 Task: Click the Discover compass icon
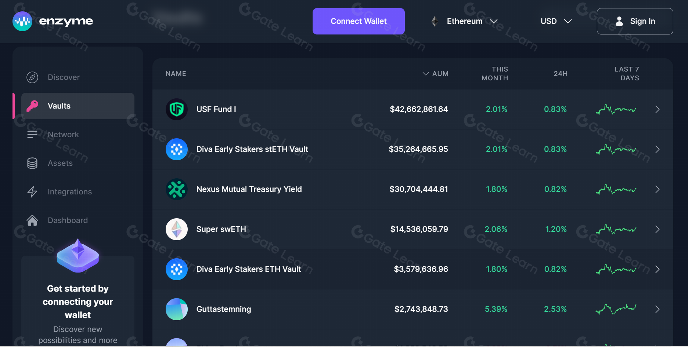(x=32, y=77)
